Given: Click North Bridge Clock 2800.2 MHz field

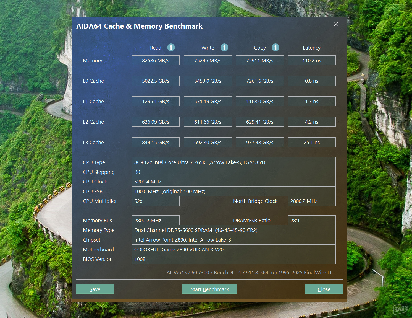Looking at the screenshot, I should click(312, 201).
